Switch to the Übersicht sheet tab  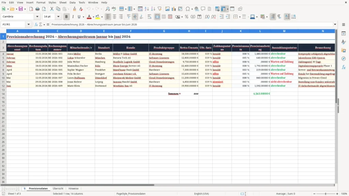(x=58, y=189)
